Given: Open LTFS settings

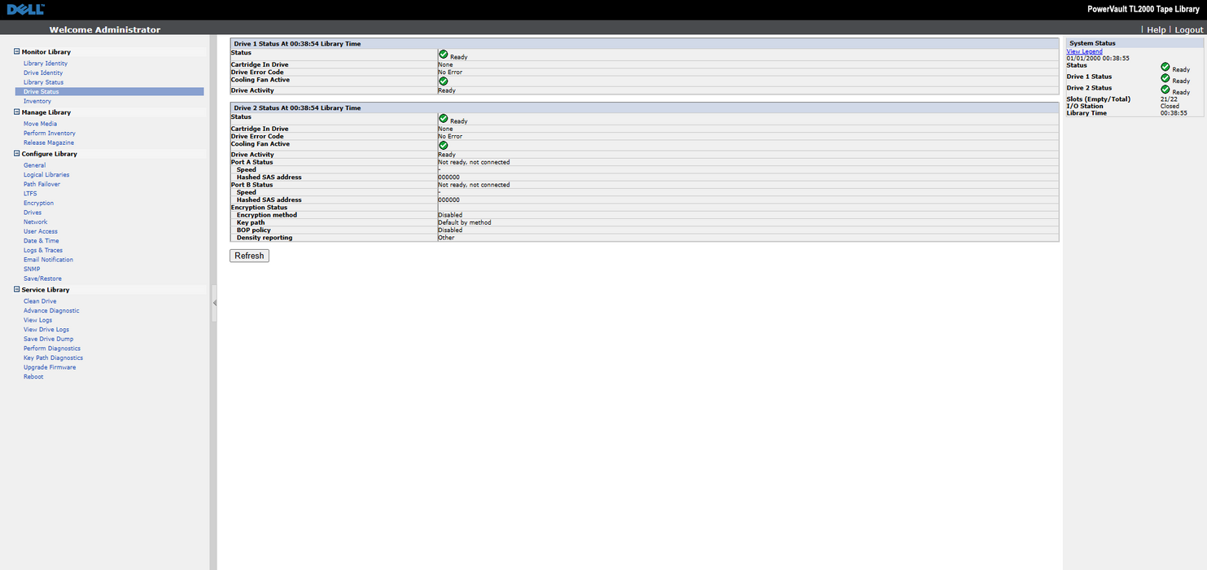Looking at the screenshot, I should (30, 194).
